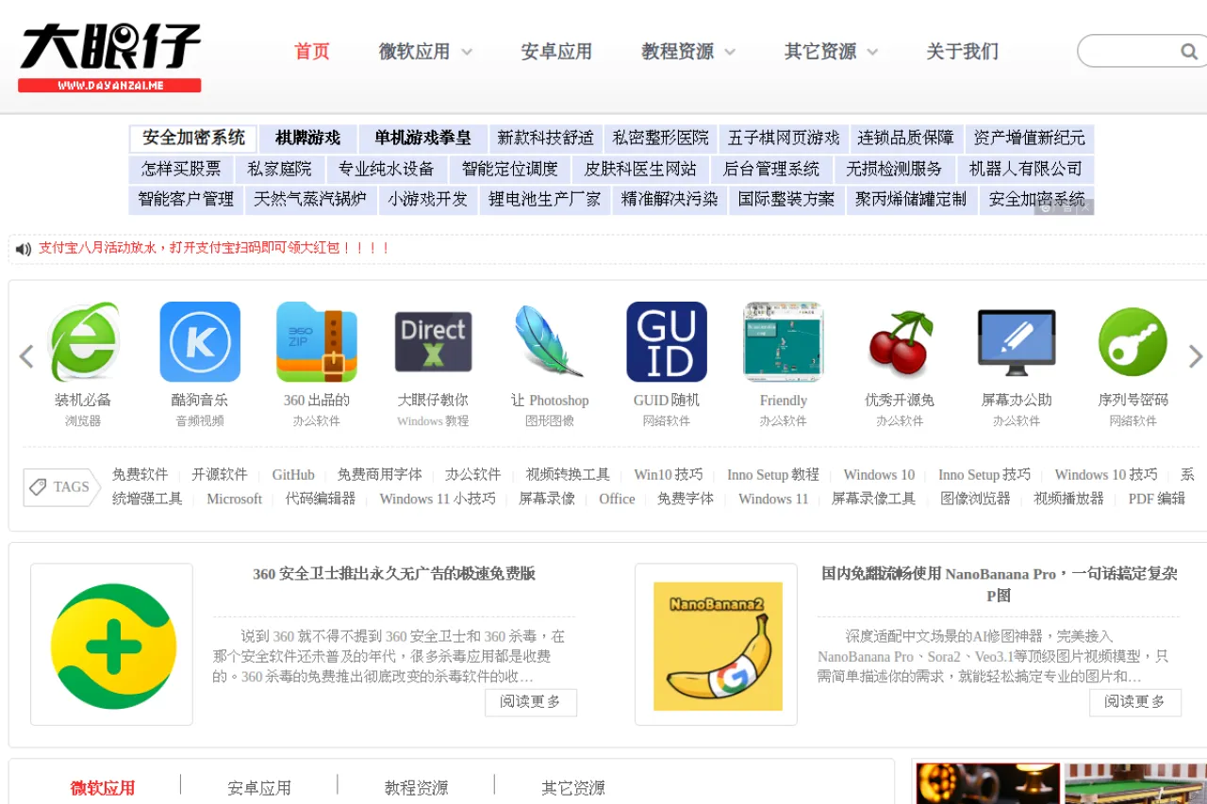Click the GUID generator tool icon
Viewport: 1207px width, 804px height.
667,341
